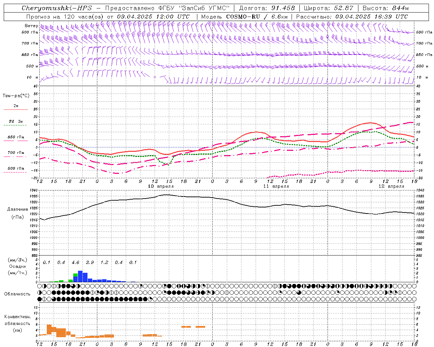Click the 1.2 precipitation total value
434x347 pixels.
[x=104, y=263]
